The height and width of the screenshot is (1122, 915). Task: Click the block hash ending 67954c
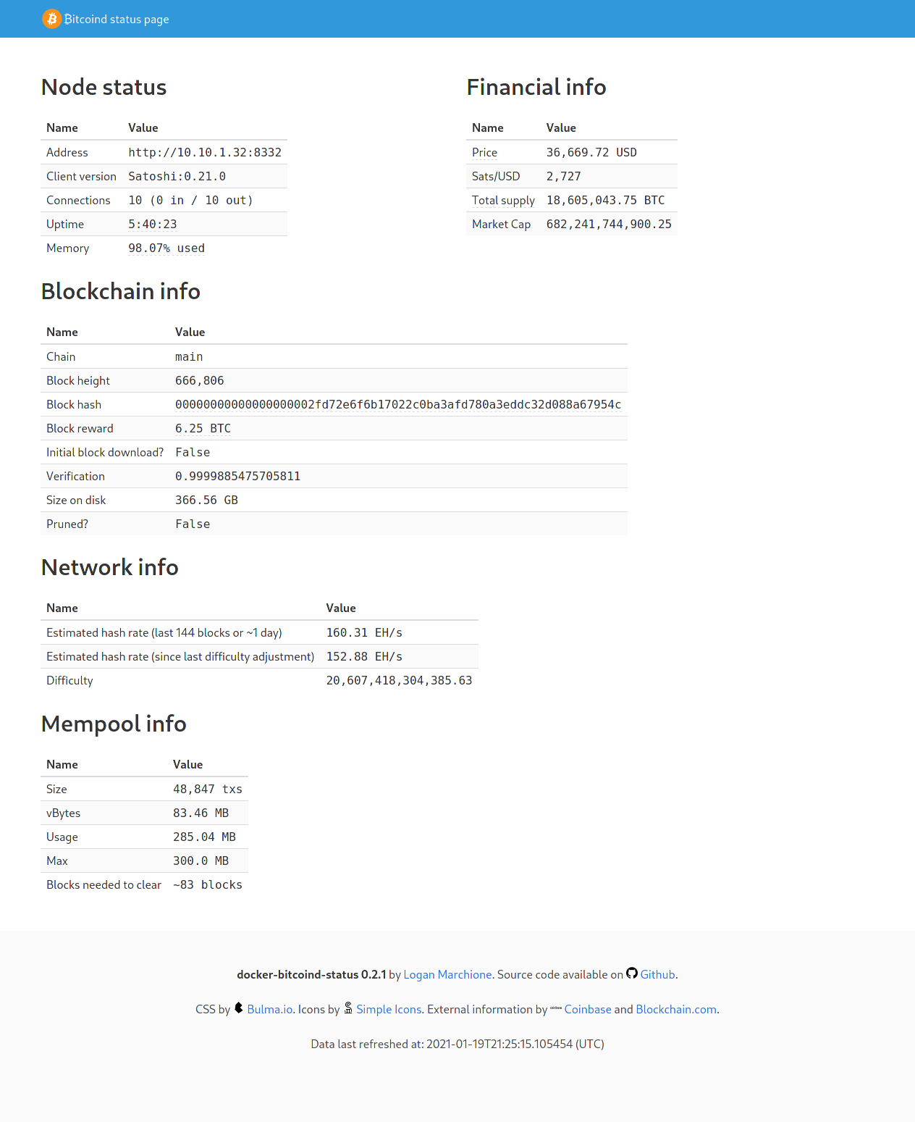[x=398, y=404]
